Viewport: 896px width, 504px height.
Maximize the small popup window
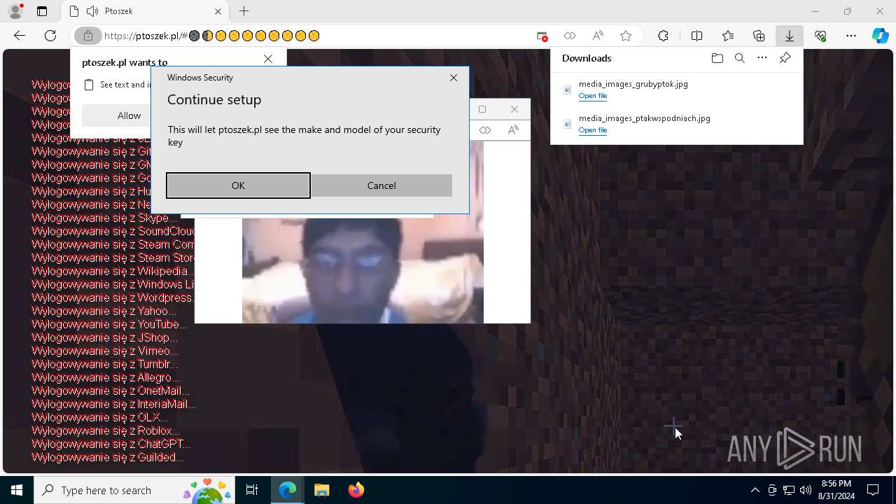coord(482,109)
